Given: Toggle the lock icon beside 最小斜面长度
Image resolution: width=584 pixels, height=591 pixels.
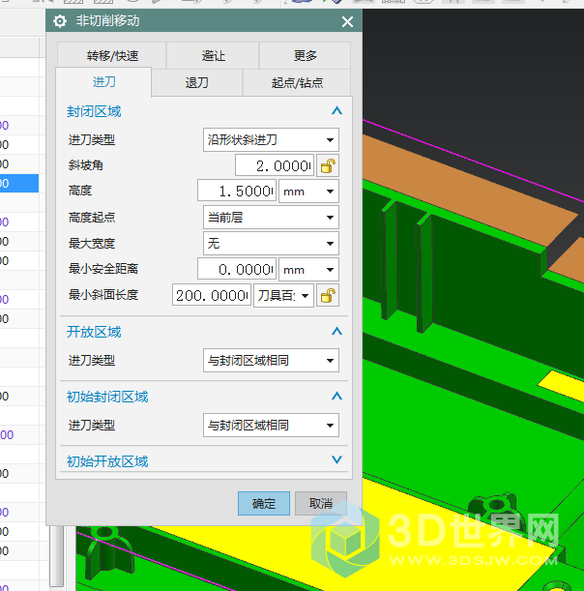Looking at the screenshot, I should 329,295.
